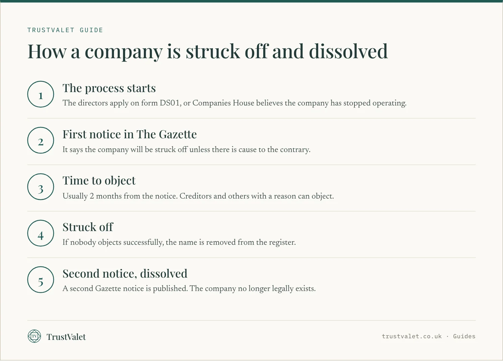Click the circled number 1 step icon
Image resolution: width=503 pixels, height=361 pixels.
tap(41, 94)
